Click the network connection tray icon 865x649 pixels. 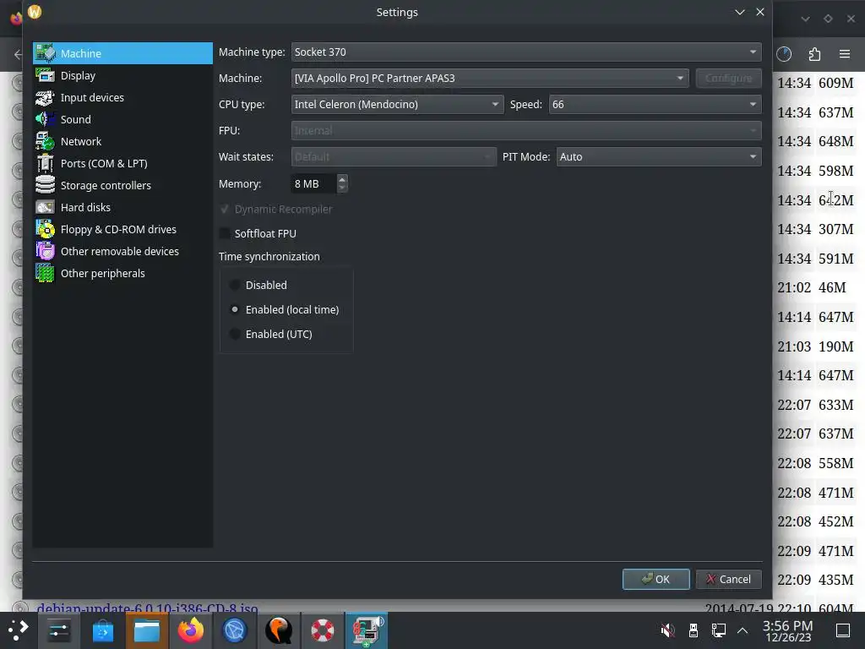tap(718, 630)
